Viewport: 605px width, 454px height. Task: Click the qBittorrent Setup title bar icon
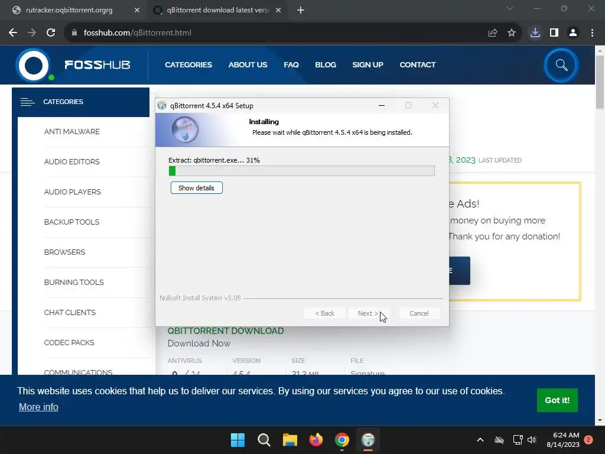click(x=162, y=105)
